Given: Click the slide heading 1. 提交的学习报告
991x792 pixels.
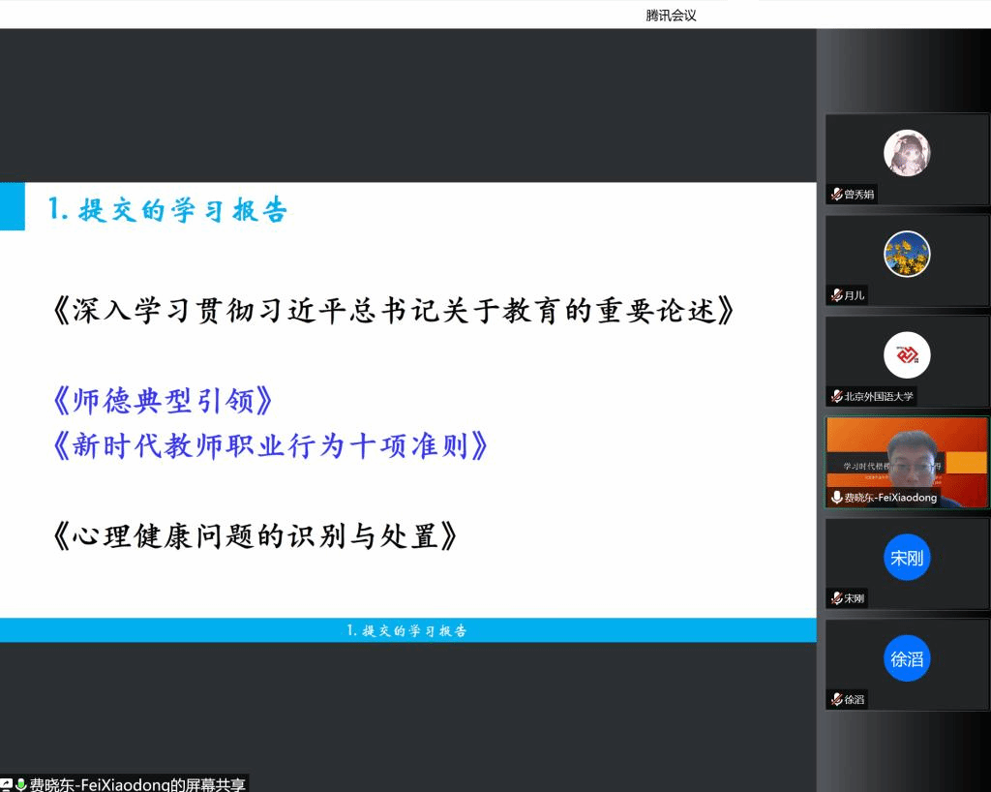Looking at the screenshot, I should click(x=168, y=210).
